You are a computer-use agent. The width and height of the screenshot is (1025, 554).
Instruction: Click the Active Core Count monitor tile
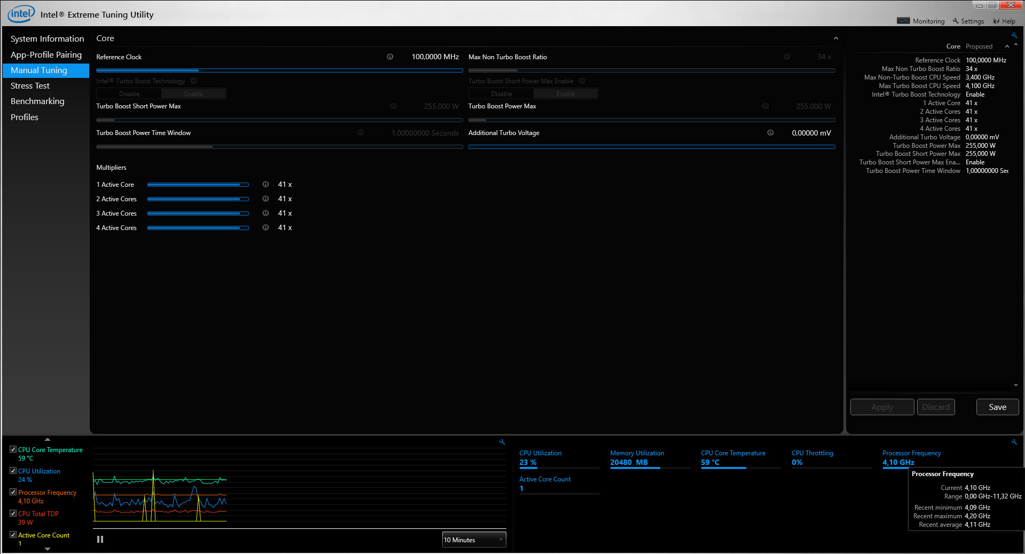pos(559,485)
